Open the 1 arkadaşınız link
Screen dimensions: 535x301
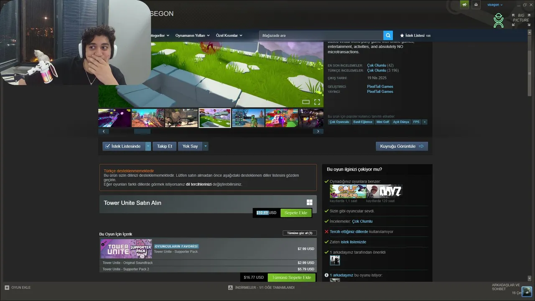click(x=341, y=275)
